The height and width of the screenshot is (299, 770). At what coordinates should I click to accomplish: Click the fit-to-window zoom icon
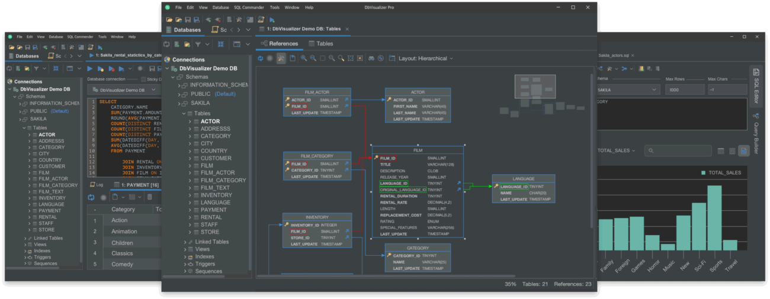click(x=351, y=59)
